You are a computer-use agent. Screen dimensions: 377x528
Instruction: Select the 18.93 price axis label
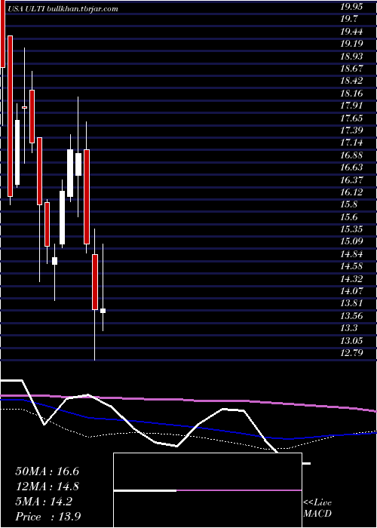(351, 57)
